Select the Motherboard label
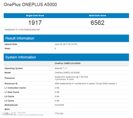Screen dimensions: 133x118 click(11, 105)
